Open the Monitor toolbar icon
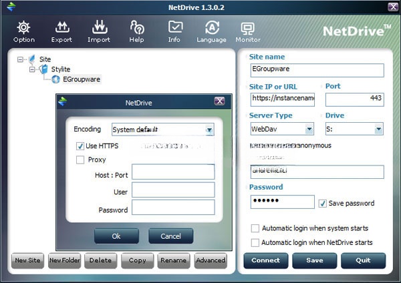Viewport: 401px width, 283px height. click(x=247, y=28)
